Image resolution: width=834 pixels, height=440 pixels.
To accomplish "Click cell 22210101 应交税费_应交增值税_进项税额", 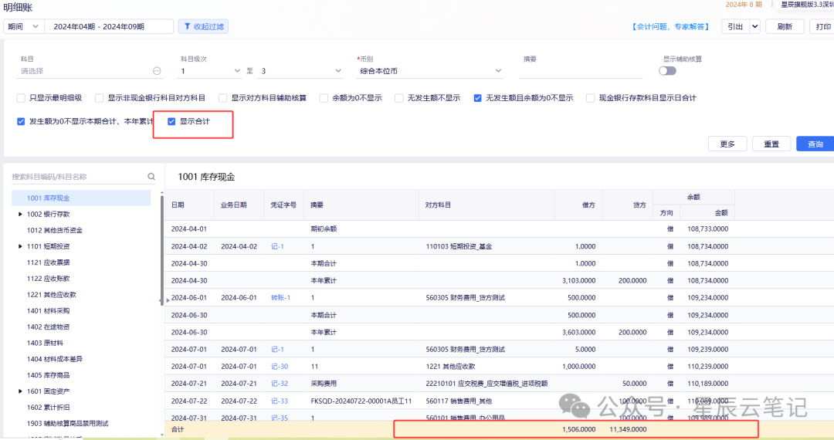I will (x=486, y=383).
